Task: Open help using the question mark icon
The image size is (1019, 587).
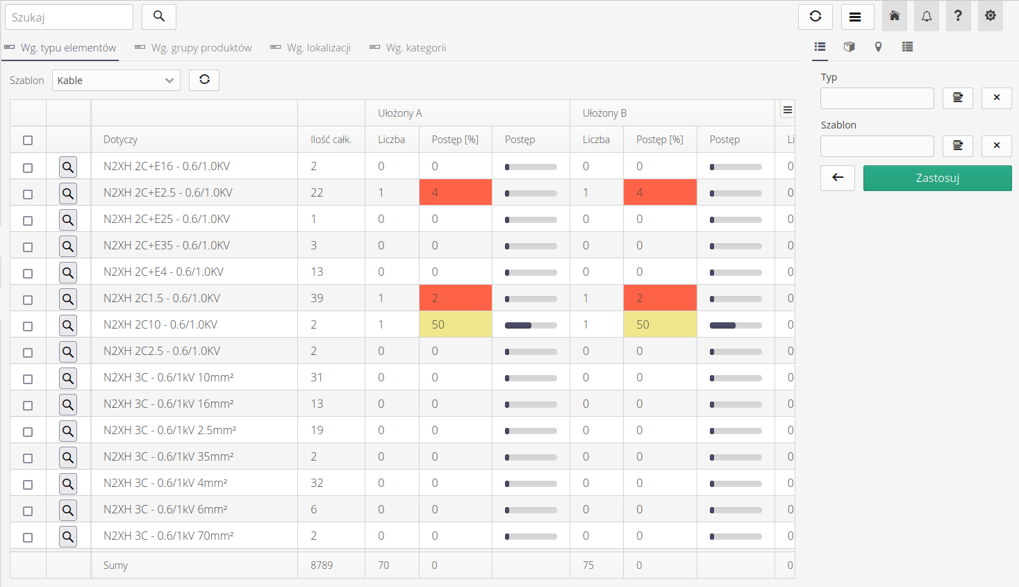Action: pyautogui.click(x=958, y=16)
